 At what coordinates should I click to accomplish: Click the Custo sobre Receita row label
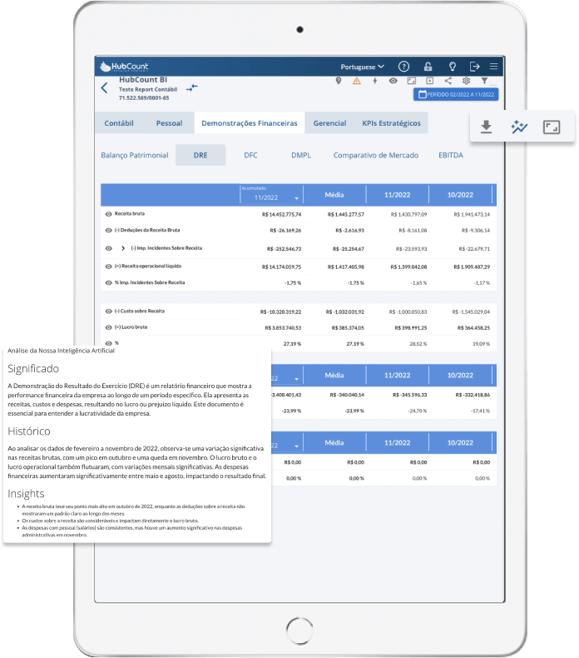(x=140, y=312)
